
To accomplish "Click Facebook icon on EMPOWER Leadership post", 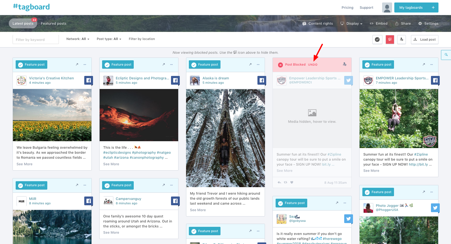I will (435, 81).
